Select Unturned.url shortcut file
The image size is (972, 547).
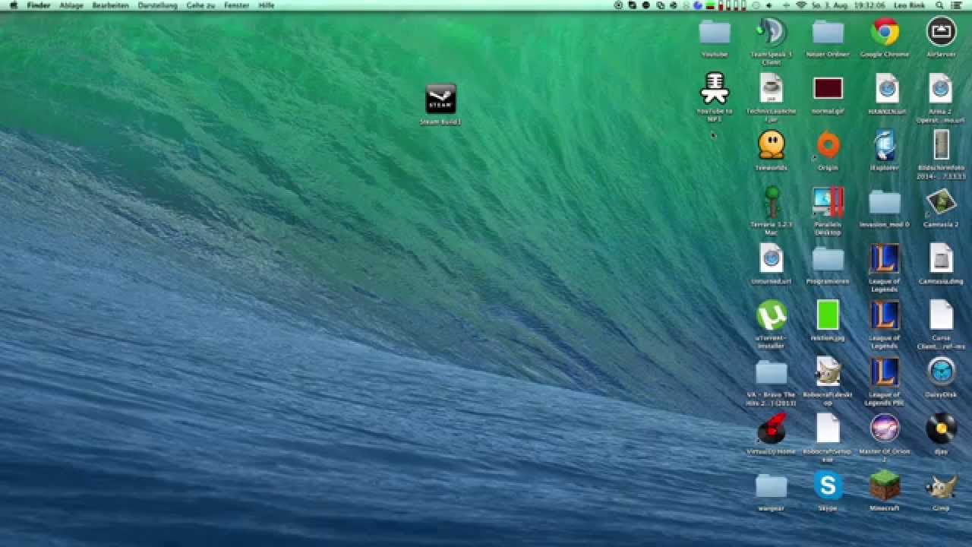(x=771, y=258)
